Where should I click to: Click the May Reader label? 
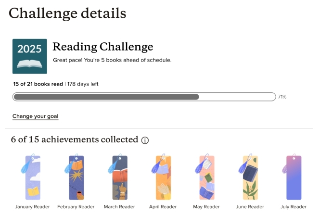206,207
